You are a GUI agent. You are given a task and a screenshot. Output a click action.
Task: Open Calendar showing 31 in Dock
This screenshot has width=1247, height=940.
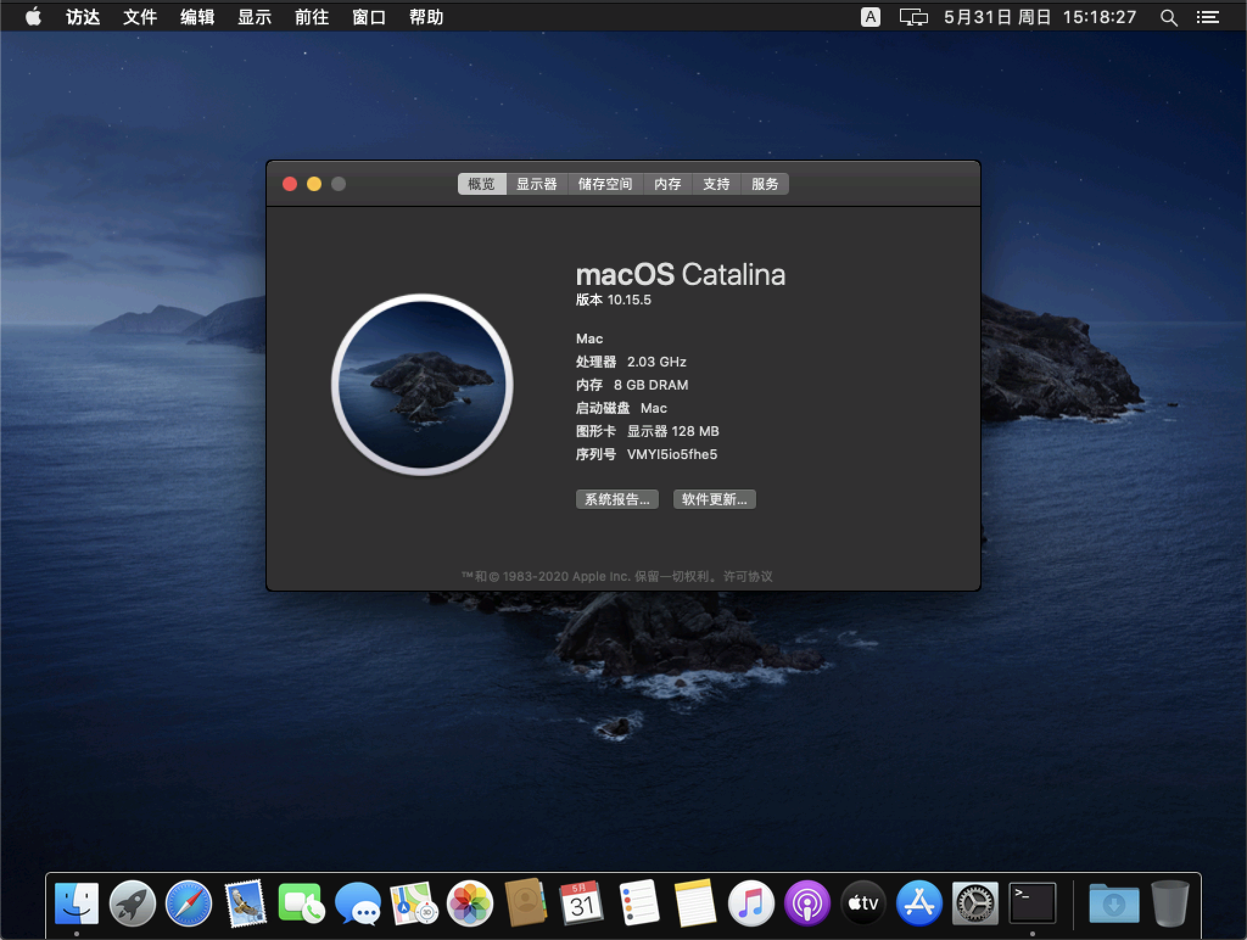pyautogui.click(x=581, y=903)
